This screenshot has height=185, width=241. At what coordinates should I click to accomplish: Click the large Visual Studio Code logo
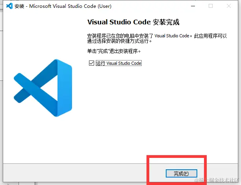tap(43, 88)
